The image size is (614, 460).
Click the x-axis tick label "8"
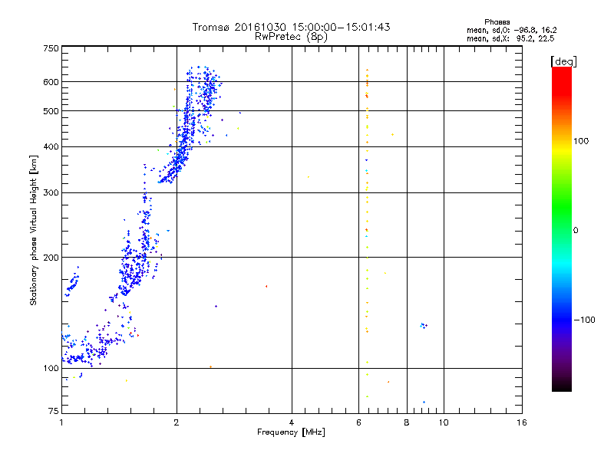coord(407,422)
